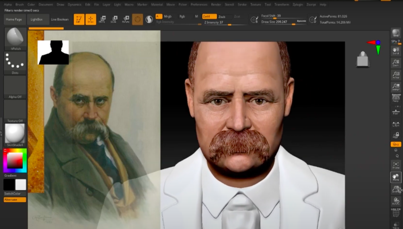
Task: Open the Zplugin menu
Action: pos(298,4)
